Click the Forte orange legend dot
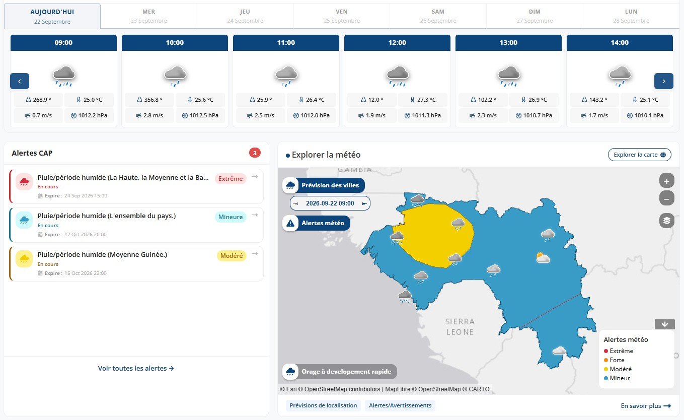Screen dimensions: 684x420 606,360
